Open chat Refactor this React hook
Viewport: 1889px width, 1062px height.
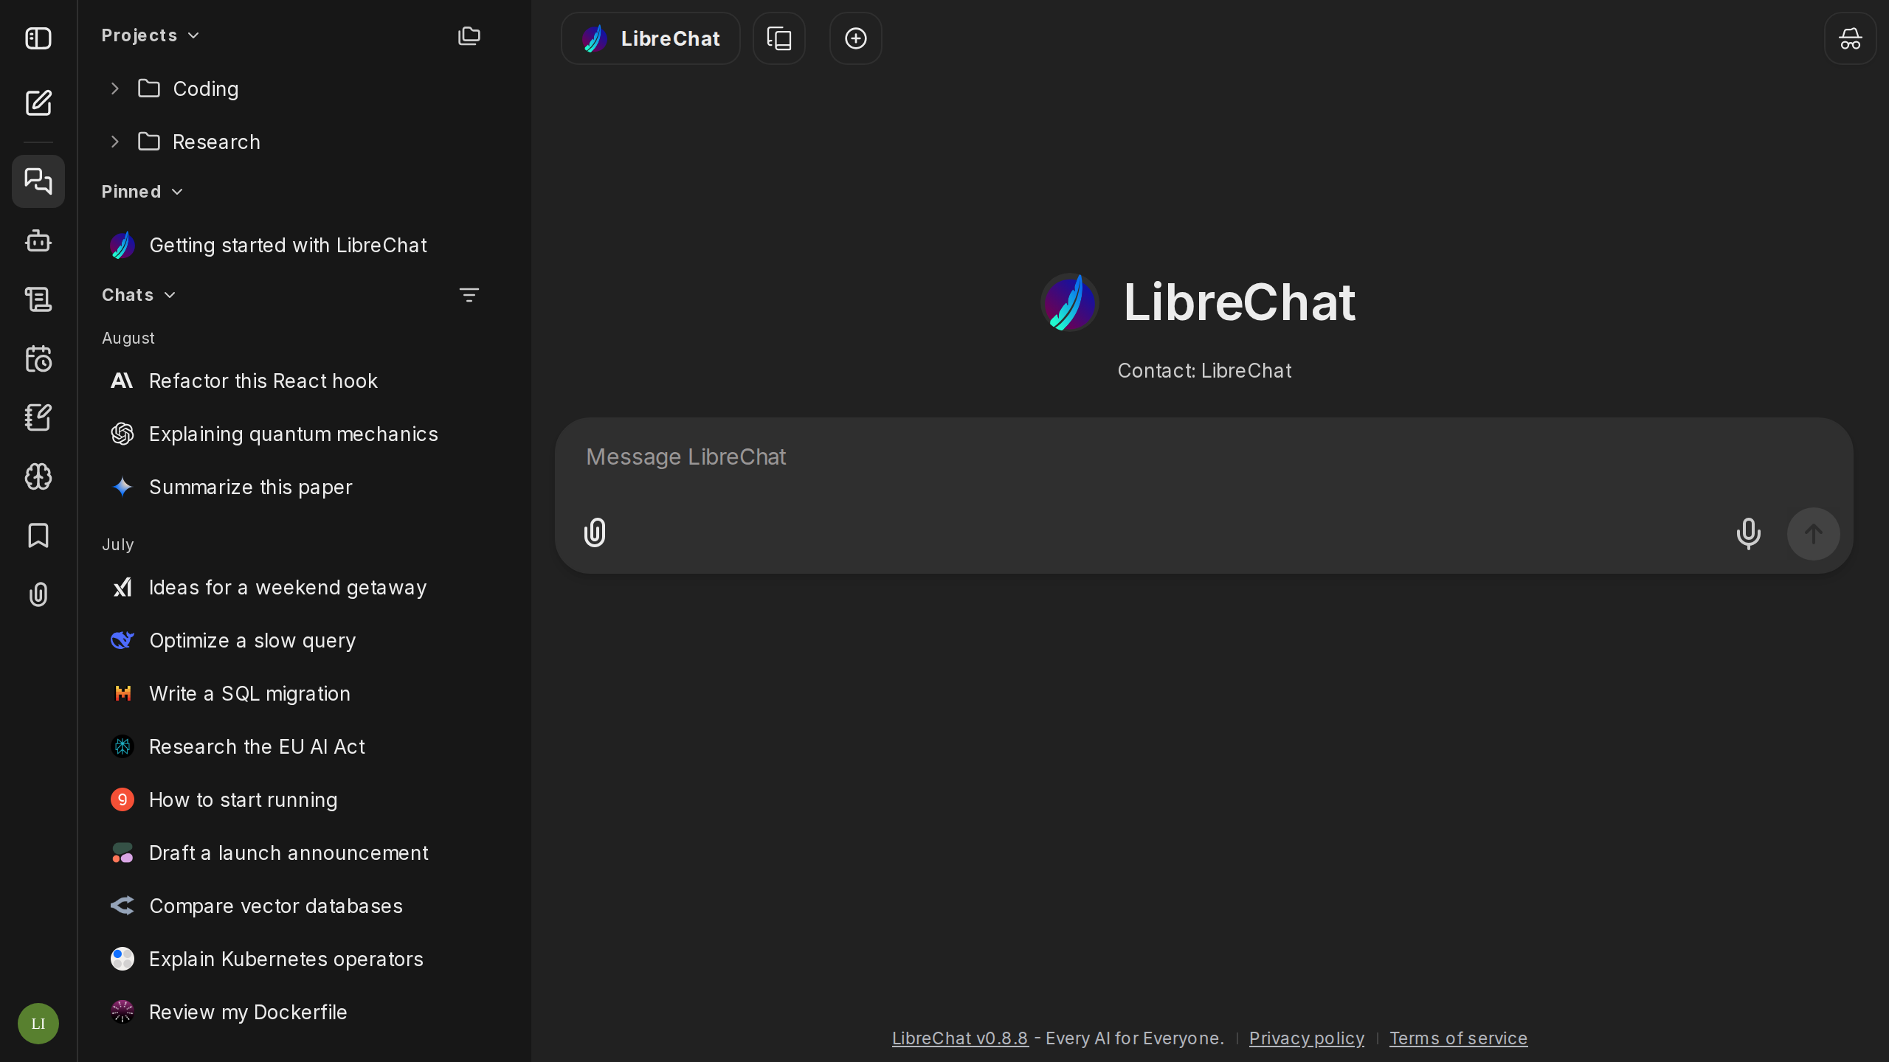(295, 381)
